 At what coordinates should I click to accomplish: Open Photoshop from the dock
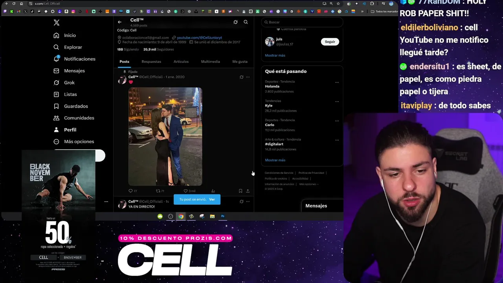pos(223,216)
